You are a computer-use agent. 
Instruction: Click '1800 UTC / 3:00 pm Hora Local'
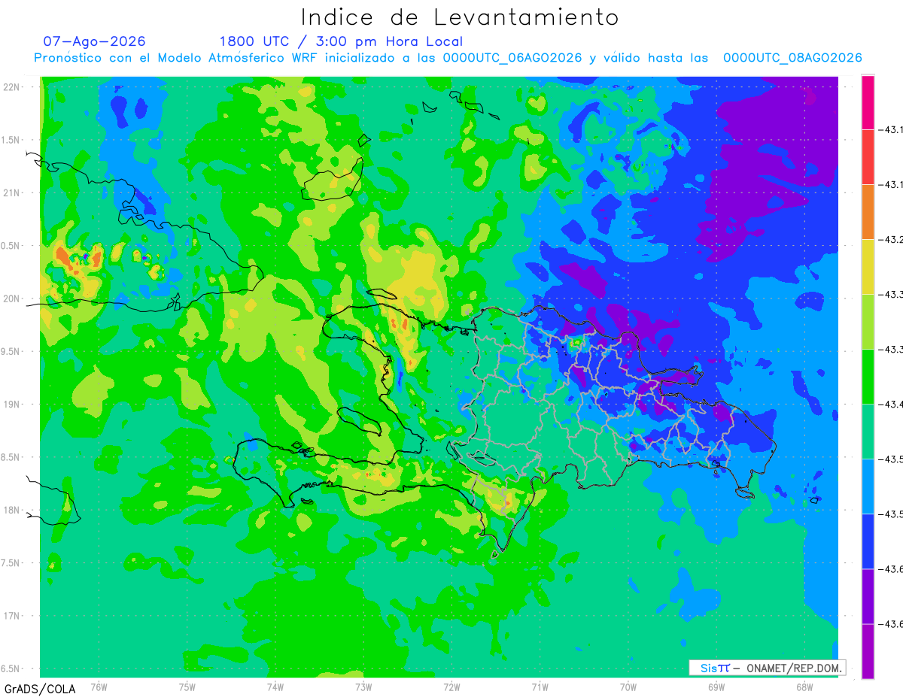click(x=341, y=41)
